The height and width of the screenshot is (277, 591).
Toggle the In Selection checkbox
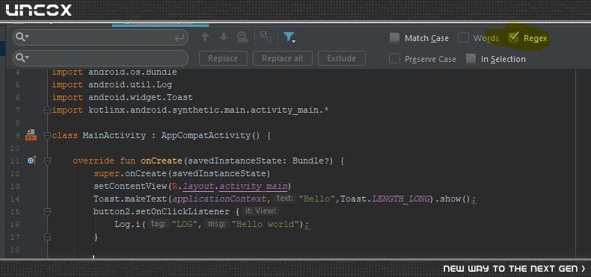(471, 59)
